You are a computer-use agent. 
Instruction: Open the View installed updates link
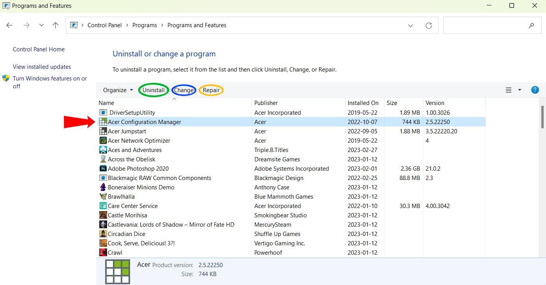(42, 67)
